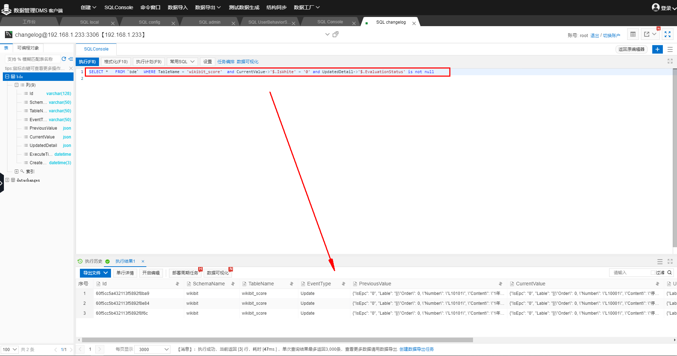677x356 pixels.
Task: Click the 返回原编辑器 button
Action: coord(631,49)
